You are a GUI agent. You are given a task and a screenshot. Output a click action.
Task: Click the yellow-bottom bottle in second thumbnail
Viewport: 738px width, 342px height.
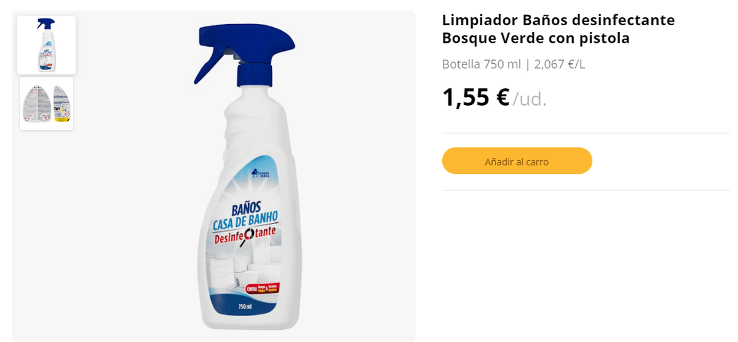coord(62,103)
